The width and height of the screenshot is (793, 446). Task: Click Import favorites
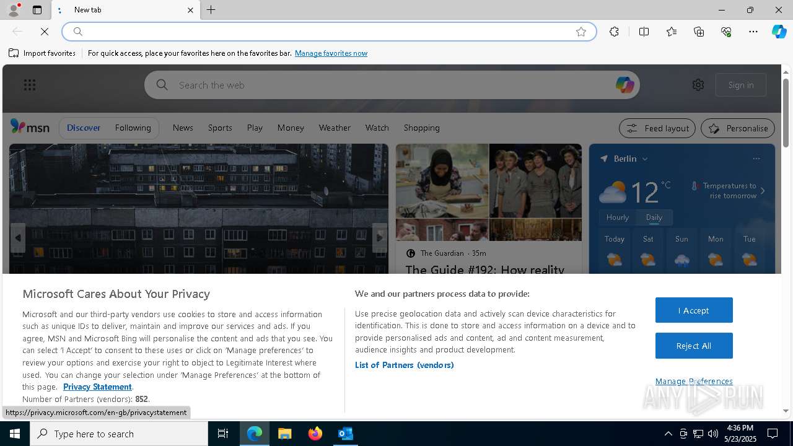(42, 53)
